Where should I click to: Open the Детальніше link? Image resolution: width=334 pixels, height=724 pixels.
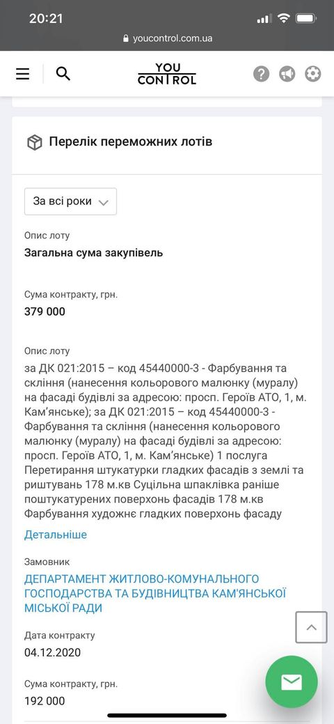click(x=56, y=534)
